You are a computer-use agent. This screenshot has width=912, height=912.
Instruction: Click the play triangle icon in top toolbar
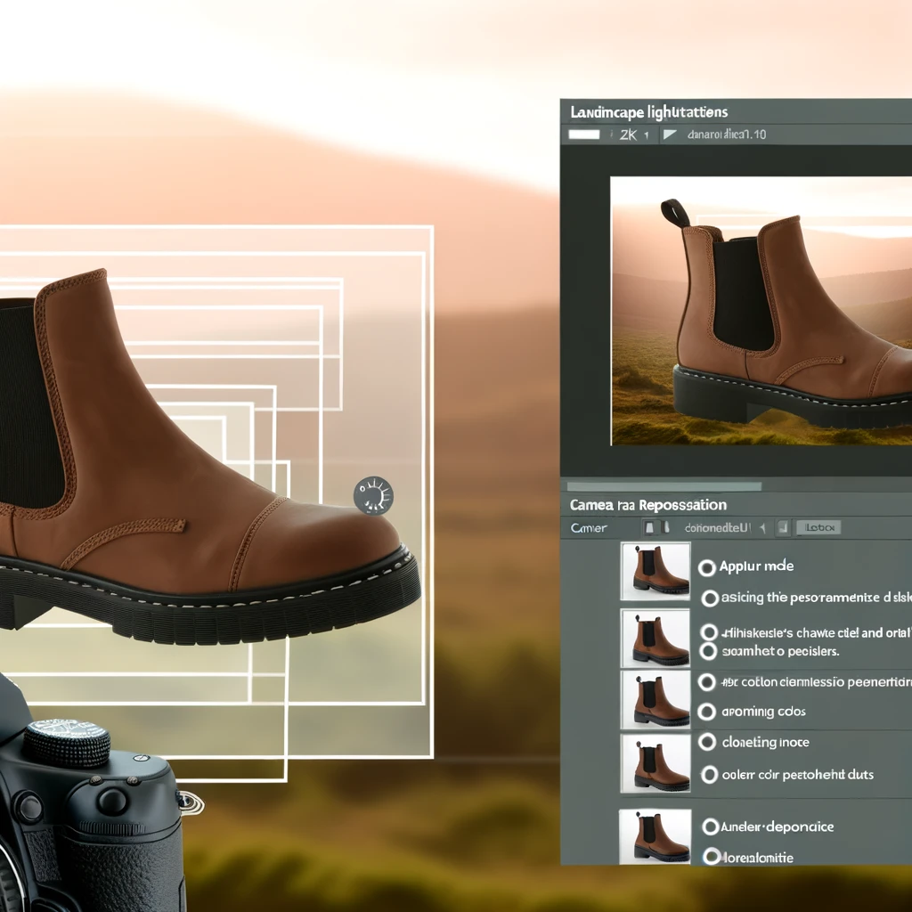670,134
